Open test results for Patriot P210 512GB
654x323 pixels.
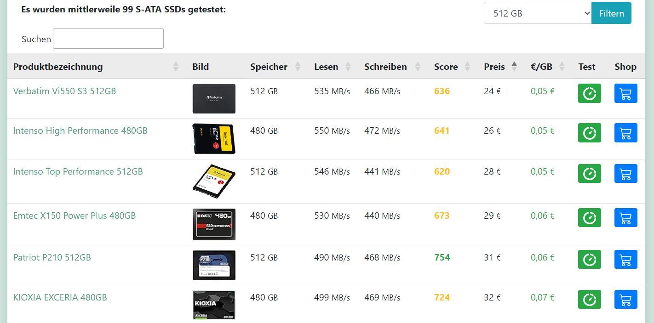click(589, 260)
